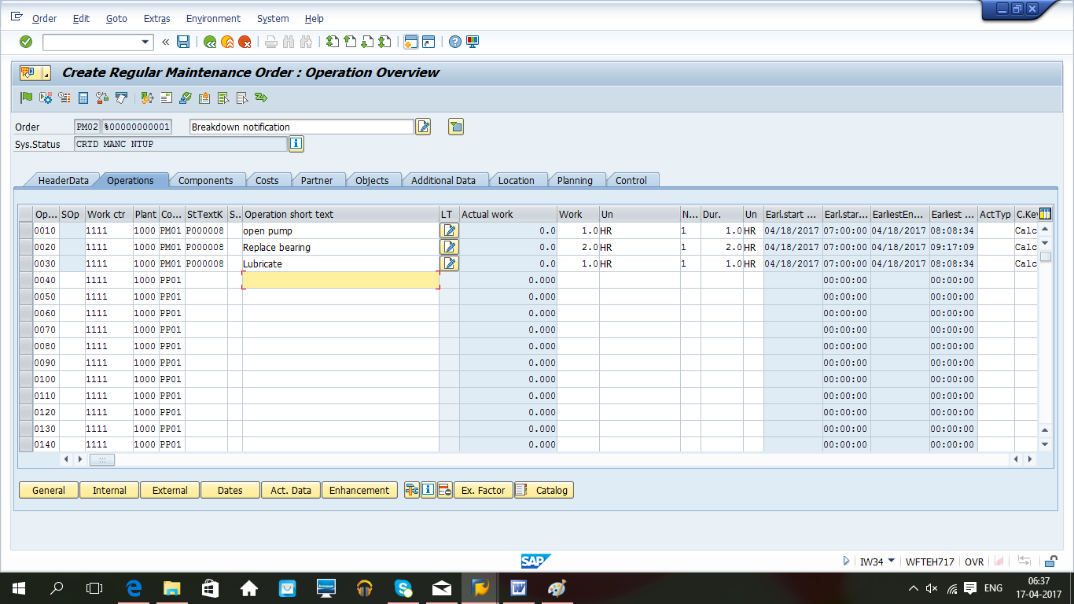Screen dimensions: 1074x604
Task: Click the green checkmark Enter icon
Action: pyautogui.click(x=26, y=42)
